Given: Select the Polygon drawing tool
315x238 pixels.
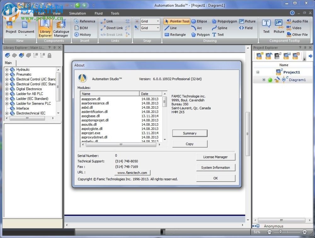Looking at the screenshot, I should (200, 35).
